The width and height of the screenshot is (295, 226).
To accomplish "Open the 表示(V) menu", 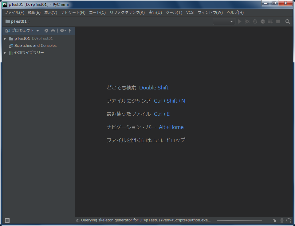I will point(51,13).
